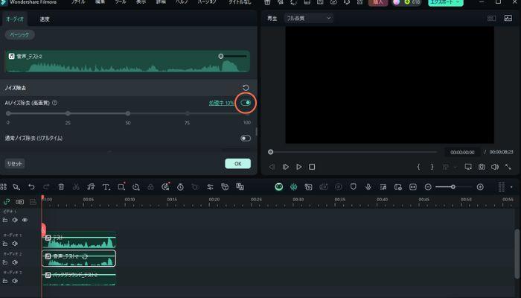Click the trash delete icon in timeline toolbar

pyautogui.click(x=61, y=186)
